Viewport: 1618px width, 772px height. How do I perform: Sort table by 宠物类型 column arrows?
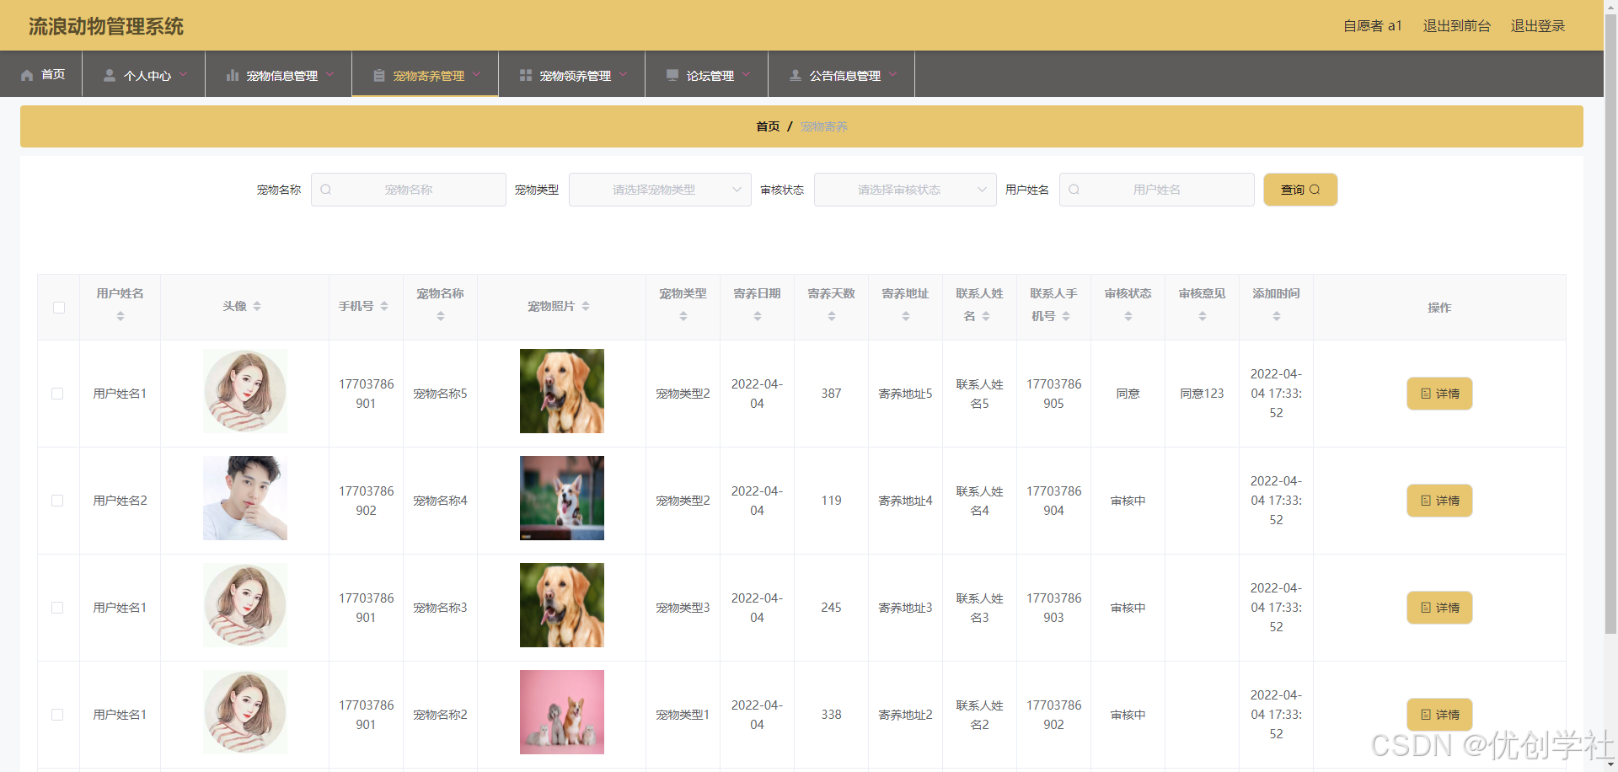point(683,316)
